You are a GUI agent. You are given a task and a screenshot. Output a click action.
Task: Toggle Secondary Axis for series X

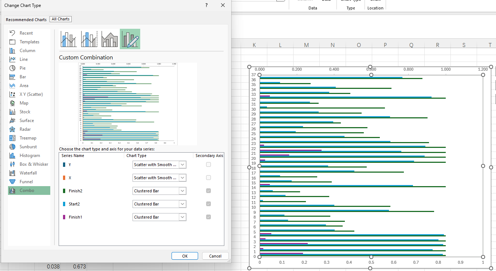[208, 178]
